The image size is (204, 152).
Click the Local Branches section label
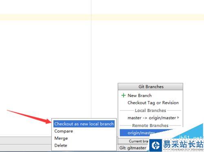(x=151, y=110)
